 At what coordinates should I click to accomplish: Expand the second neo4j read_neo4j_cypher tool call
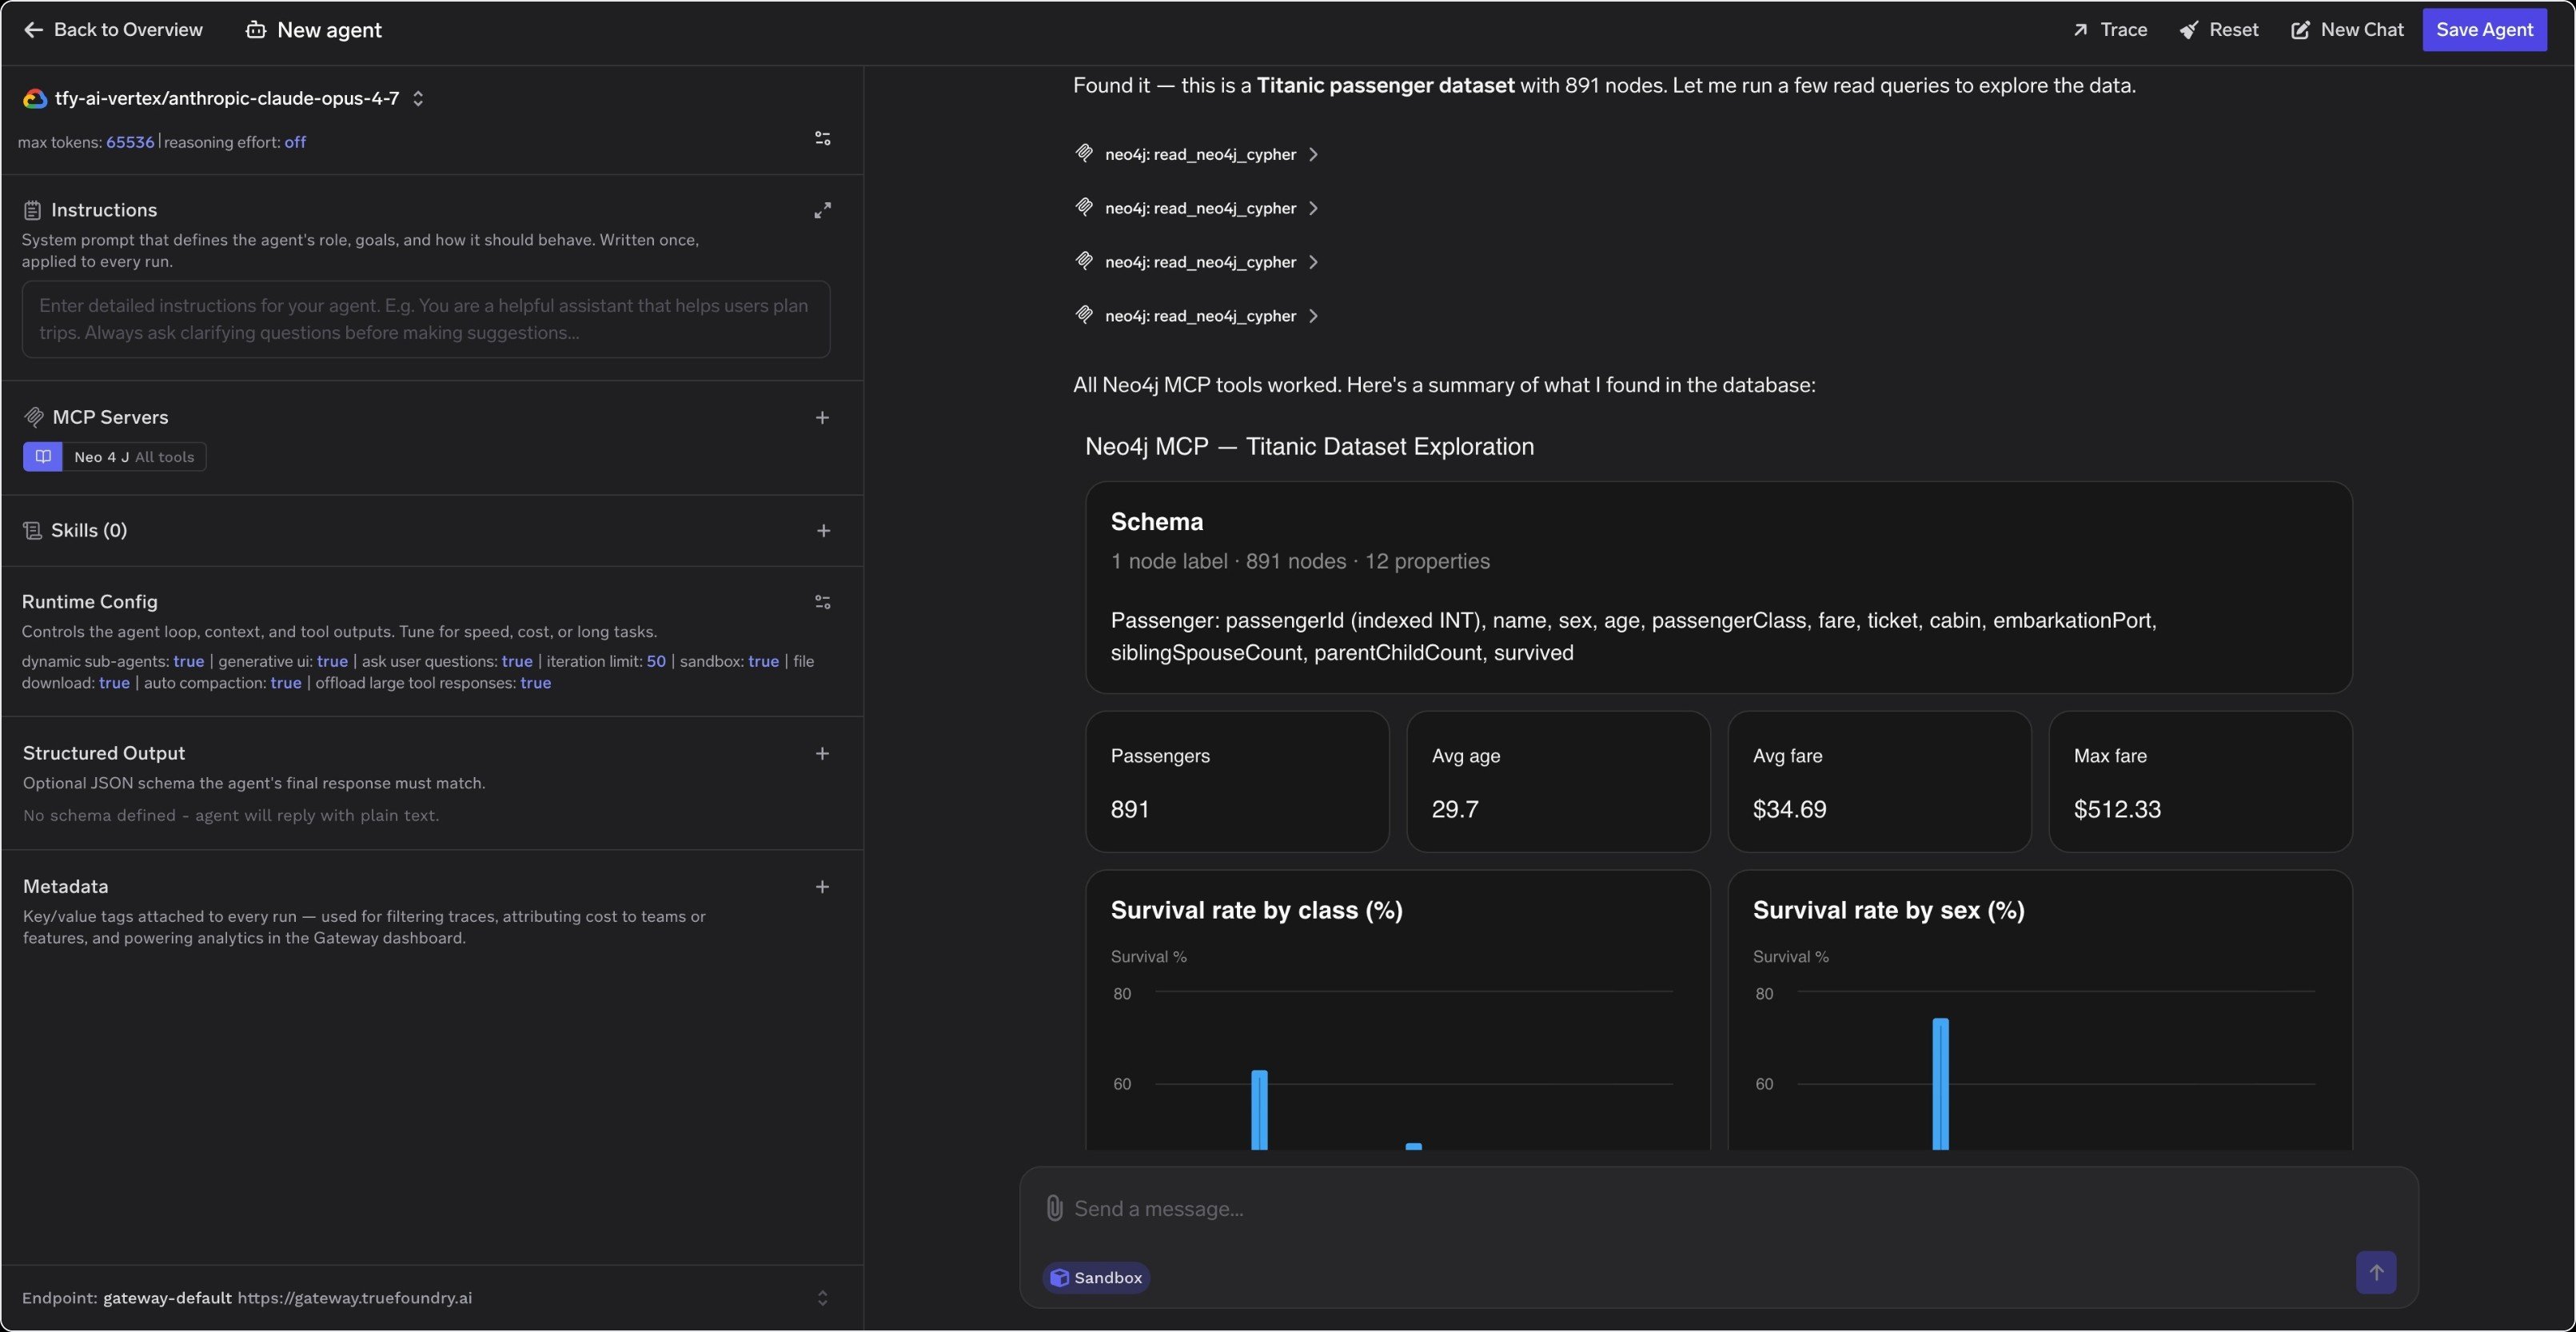pyautogui.click(x=1197, y=208)
